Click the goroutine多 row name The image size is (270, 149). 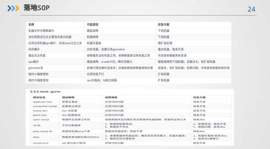tap(36, 68)
